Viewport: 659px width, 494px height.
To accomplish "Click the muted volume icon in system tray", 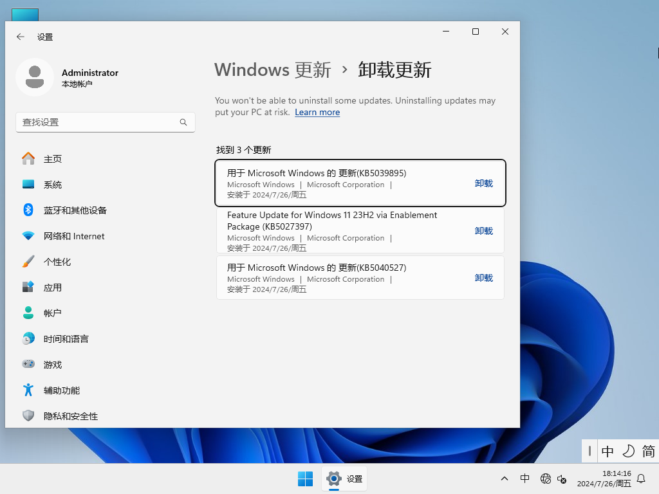I will click(x=562, y=480).
